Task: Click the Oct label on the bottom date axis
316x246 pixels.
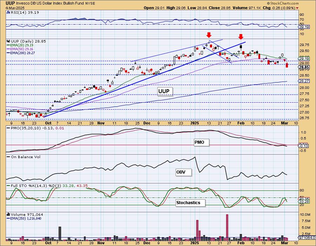Action: [48, 243]
